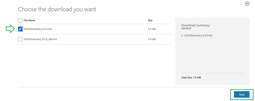Click the Download Summary heading
Image resolution: width=255 pixels, height=101 pixels.
click(x=196, y=25)
